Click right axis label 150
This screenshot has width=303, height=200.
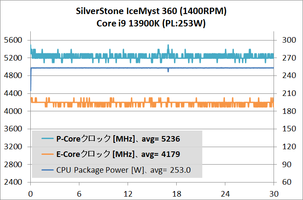point(289,129)
